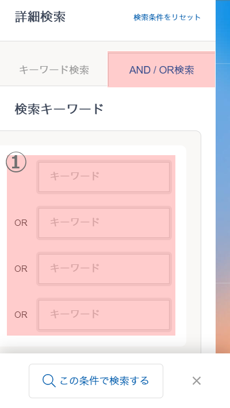Click the white card area of keyword group 1
230x408 pixels.
(181, 245)
